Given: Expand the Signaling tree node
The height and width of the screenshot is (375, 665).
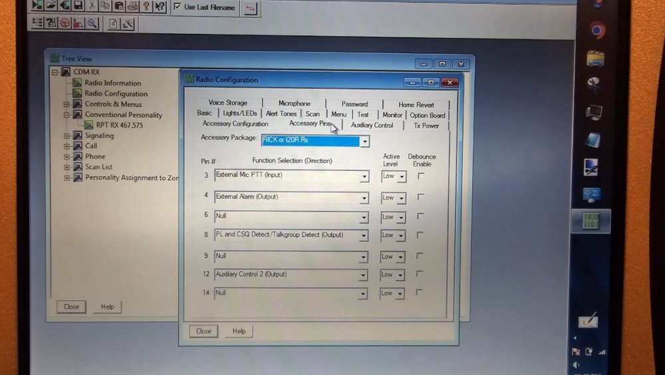Looking at the screenshot, I should point(66,136).
